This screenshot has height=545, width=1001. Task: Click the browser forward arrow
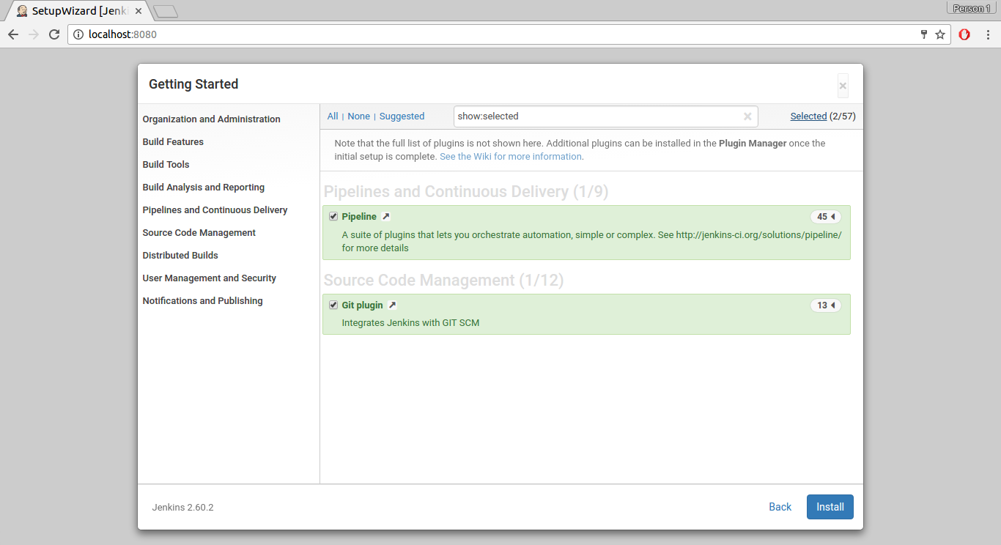click(x=33, y=34)
